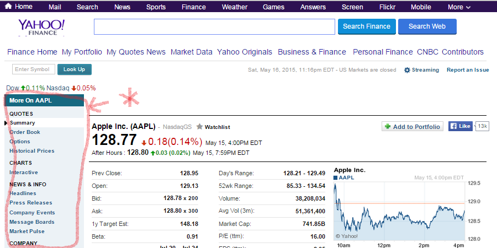Click the Look Up button
This screenshot has height=248, width=497.
click(x=75, y=69)
